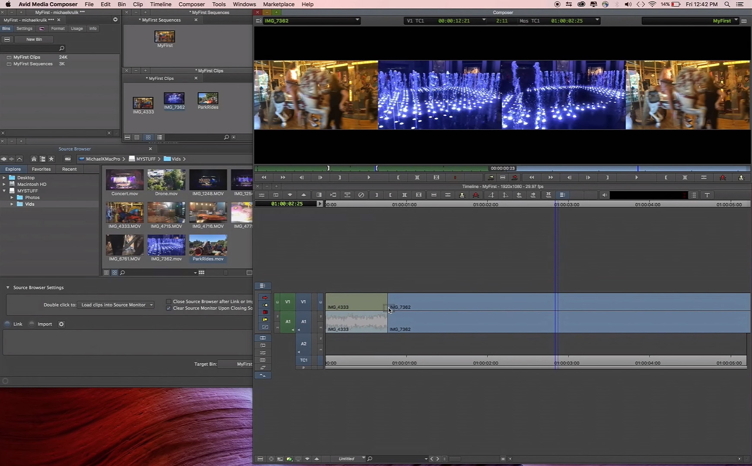Click the magnifier icon in macOS menu bar
The width and height of the screenshot is (752, 466).
point(727,4)
